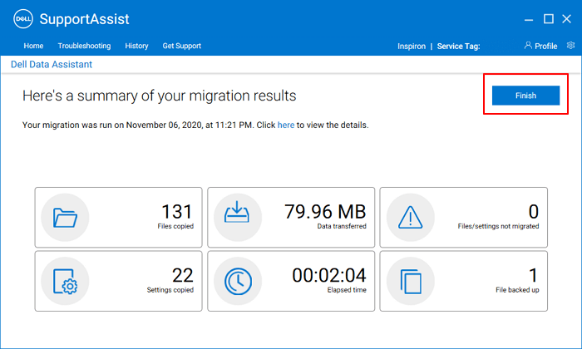582x349 pixels.
Task: Open the Profile menu
Action: click(x=540, y=46)
